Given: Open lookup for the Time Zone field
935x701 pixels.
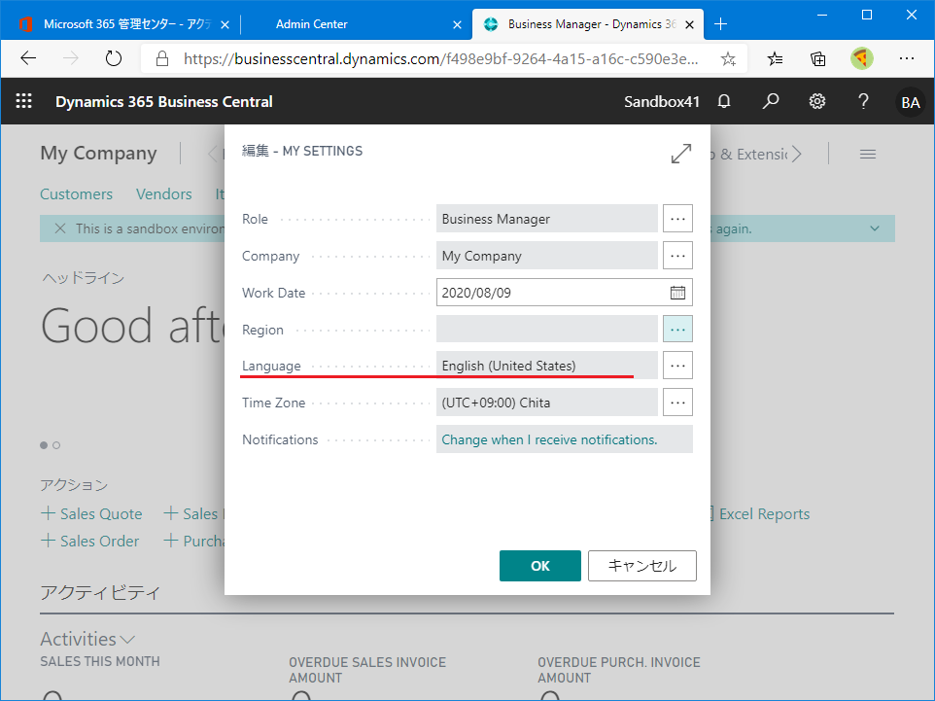Looking at the screenshot, I should tap(678, 403).
